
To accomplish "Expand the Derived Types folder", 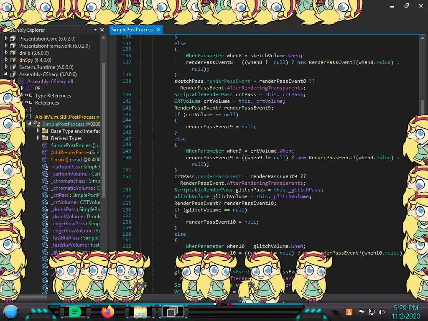I will [38, 138].
